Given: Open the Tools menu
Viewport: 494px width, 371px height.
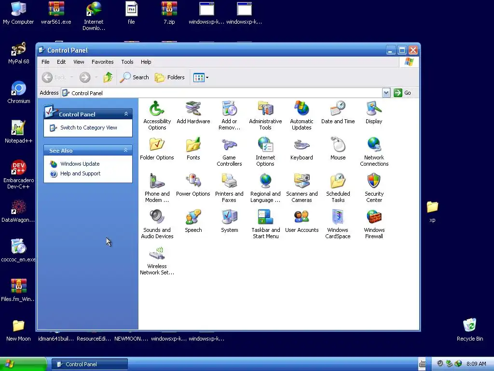Looking at the screenshot, I should [127, 62].
